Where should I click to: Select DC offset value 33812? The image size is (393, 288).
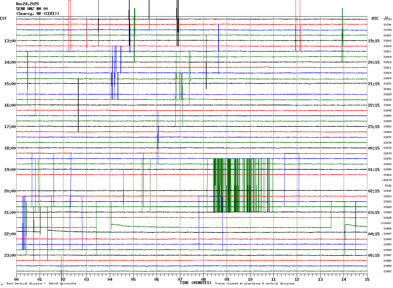(x=387, y=62)
